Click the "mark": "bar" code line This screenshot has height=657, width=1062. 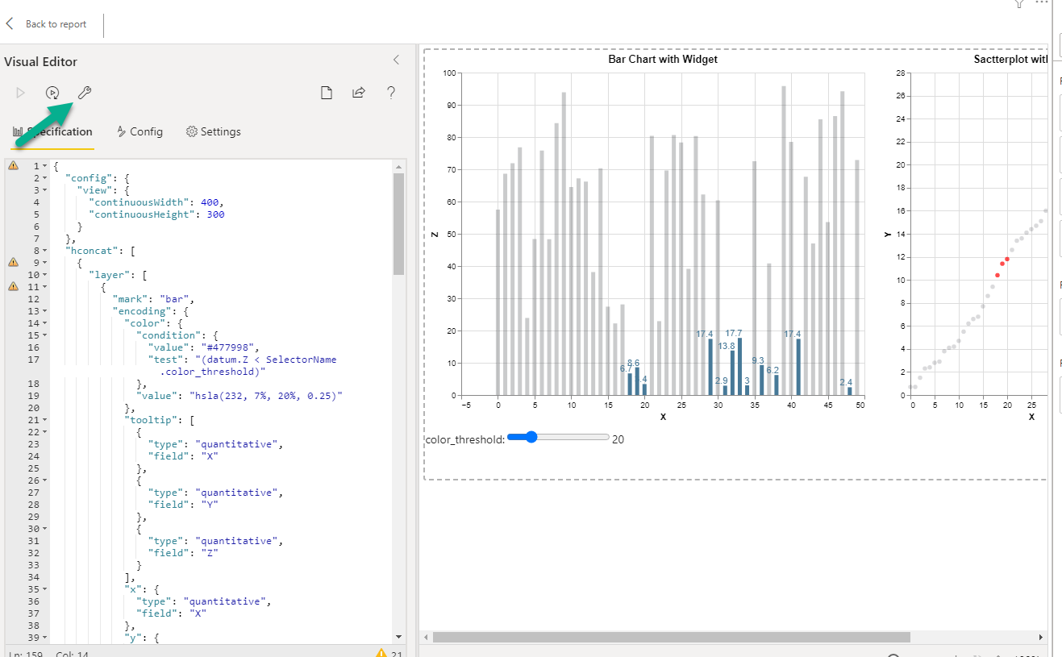click(155, 299)
